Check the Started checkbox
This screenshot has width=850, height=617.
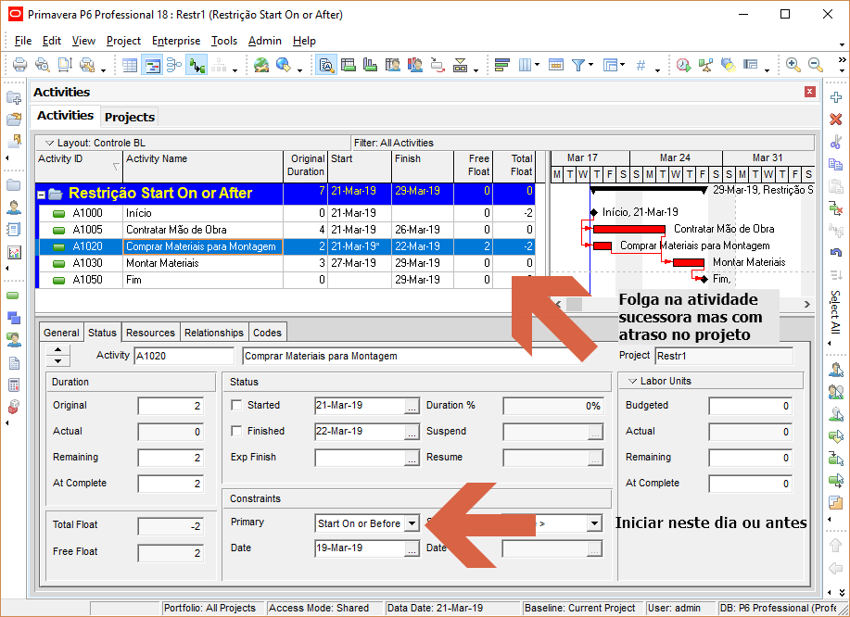236,405
